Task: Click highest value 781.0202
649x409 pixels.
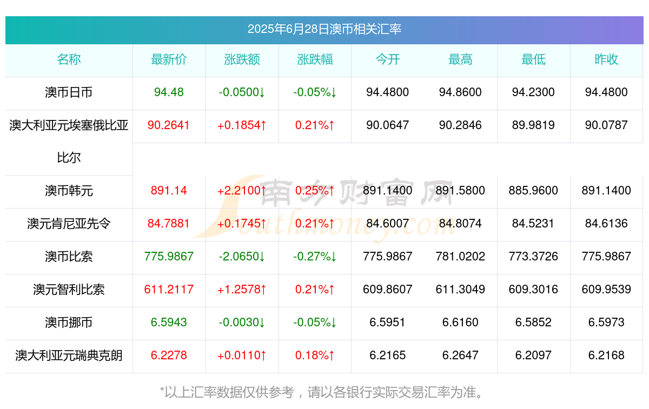Action: coord(460,257)
